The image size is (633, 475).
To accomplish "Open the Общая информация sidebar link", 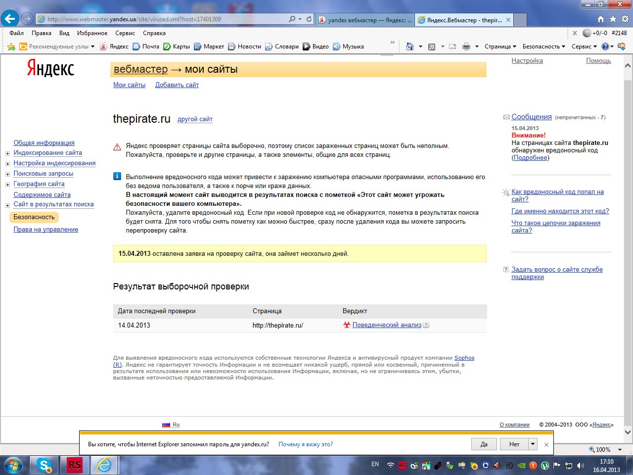I will point(44,143).
